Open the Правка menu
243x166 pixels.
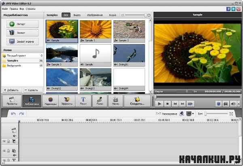[x=14, y=9]
